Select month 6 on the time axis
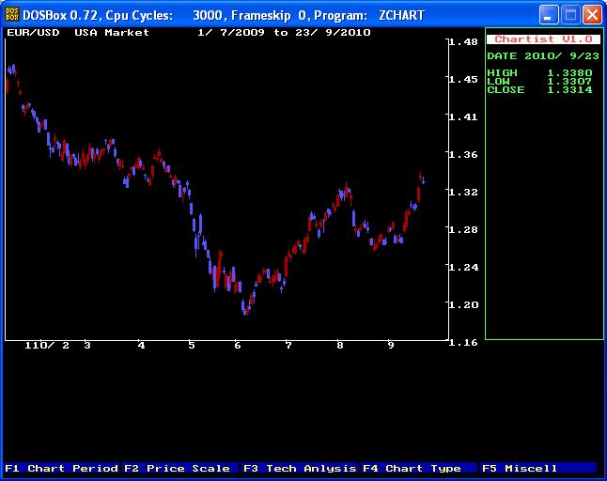607x481 pixels. coord(238,346)
